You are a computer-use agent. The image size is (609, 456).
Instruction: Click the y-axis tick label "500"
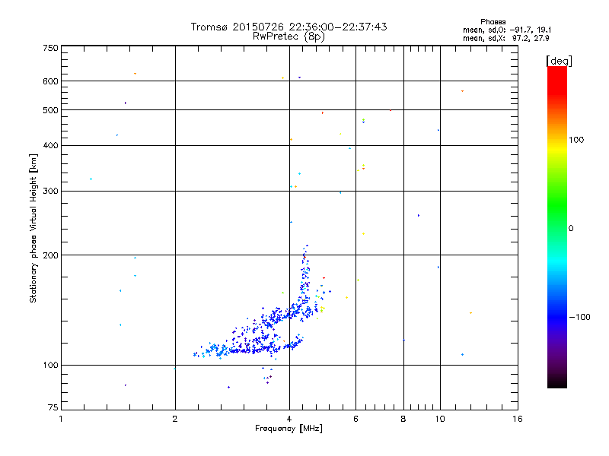(51, 110)
